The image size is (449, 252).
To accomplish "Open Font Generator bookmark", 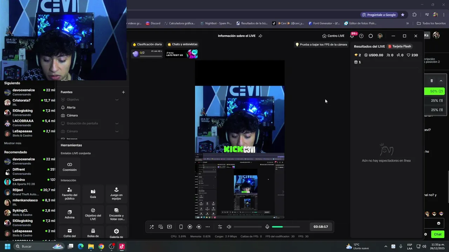I will click(x=324, y=23).
